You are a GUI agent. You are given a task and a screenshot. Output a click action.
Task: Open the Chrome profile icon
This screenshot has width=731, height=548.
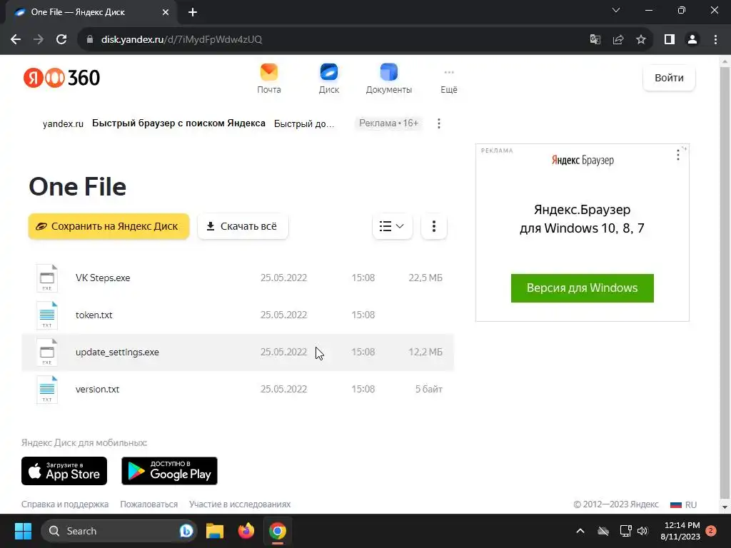tap(692, 40)
